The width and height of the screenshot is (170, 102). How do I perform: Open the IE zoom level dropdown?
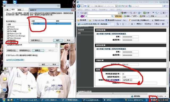(x=165, y=96)
